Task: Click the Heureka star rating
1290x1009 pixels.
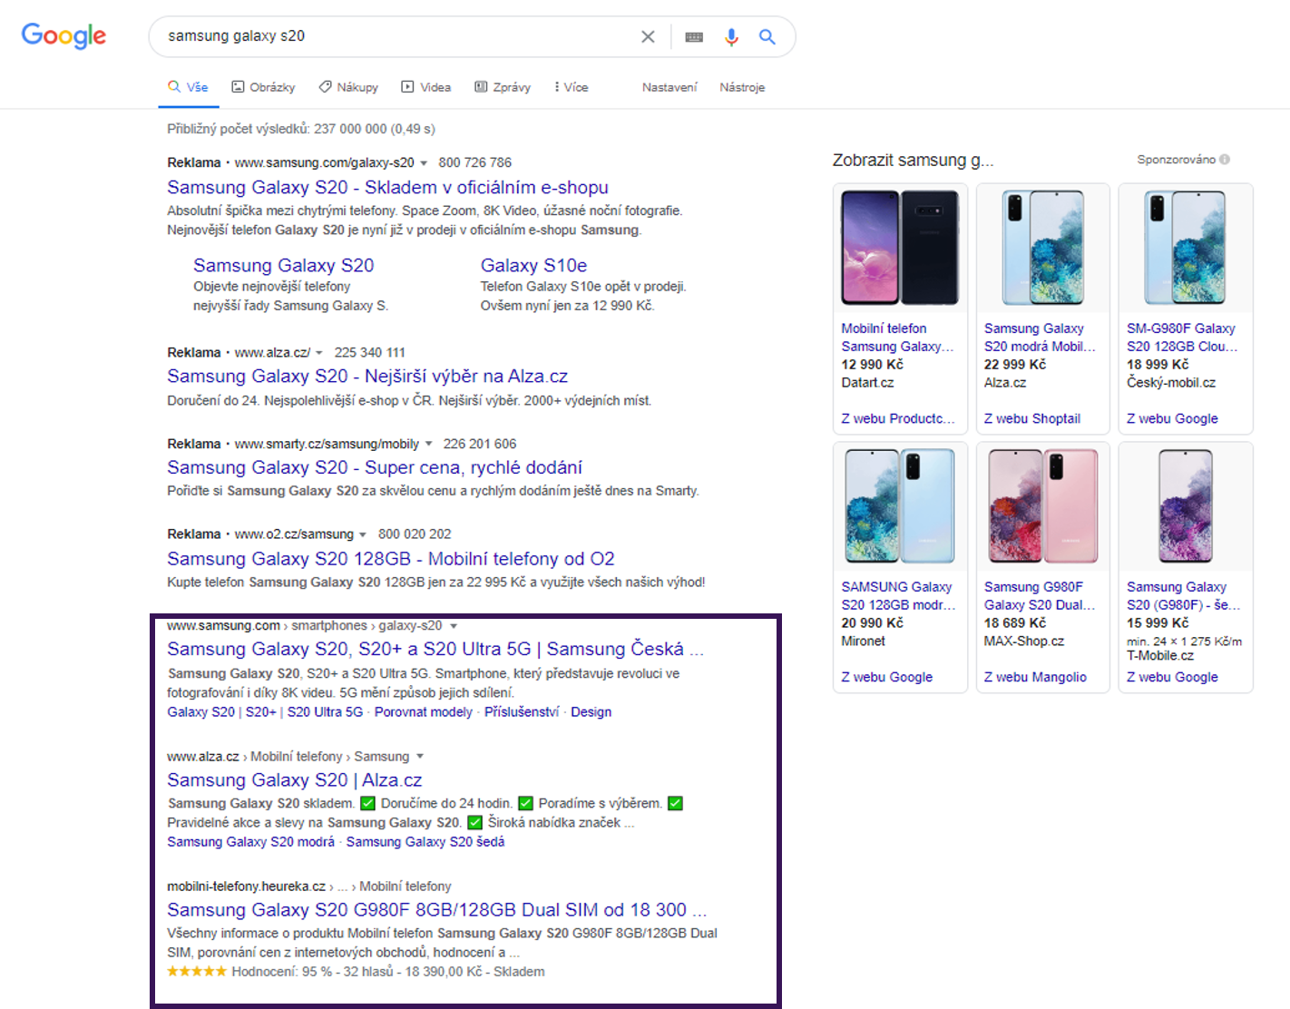Action: (197, 972)
